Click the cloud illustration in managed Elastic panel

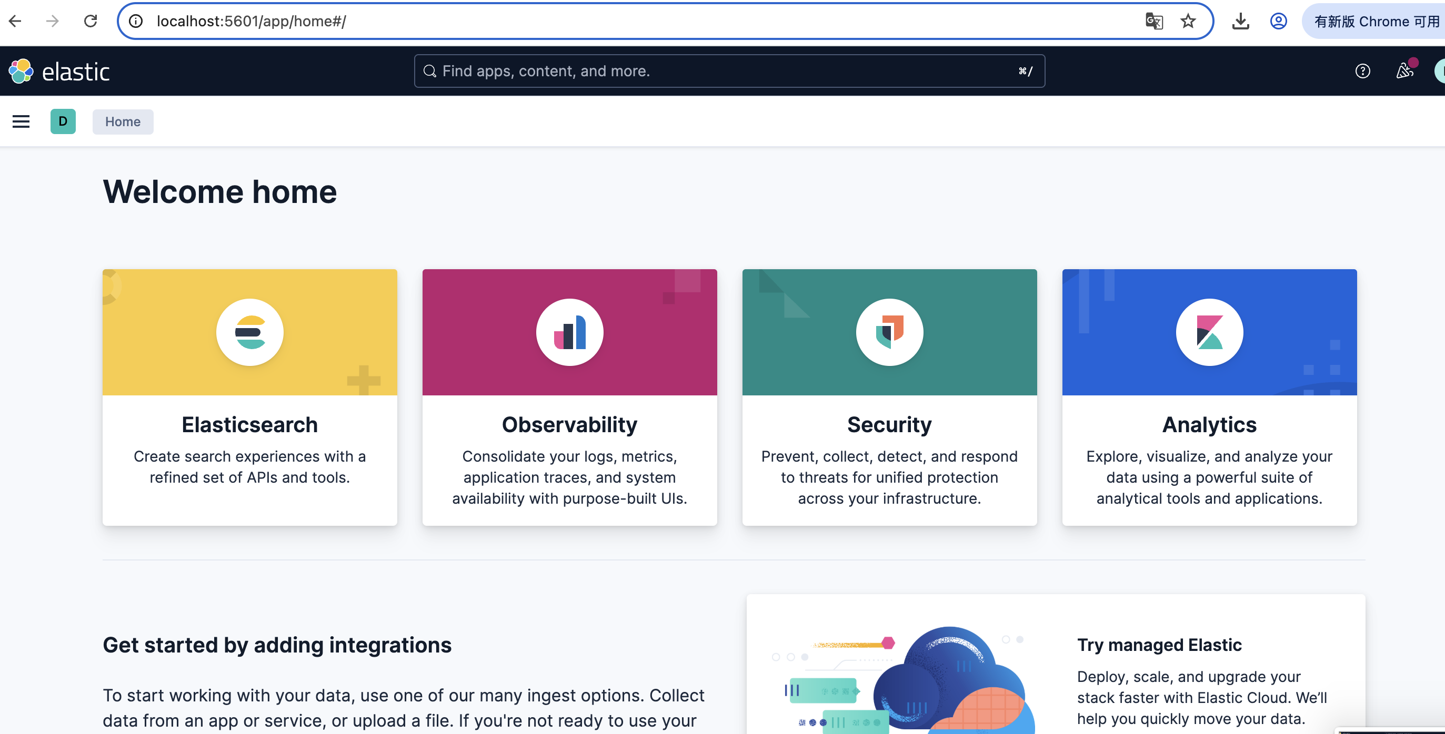(903, 679)
